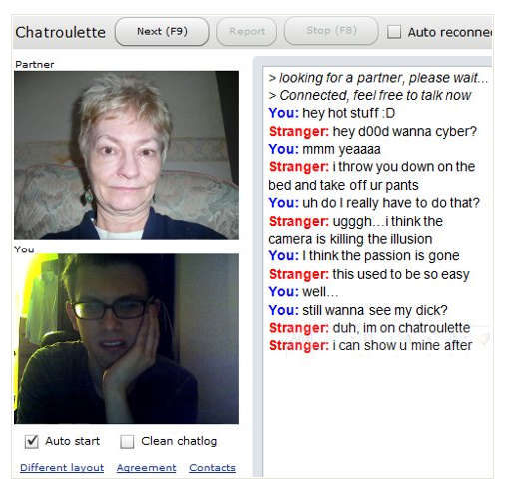Screen dimensions: 531x498
Task: Select the "looking for a partner" status line
Action: point(378,78)
